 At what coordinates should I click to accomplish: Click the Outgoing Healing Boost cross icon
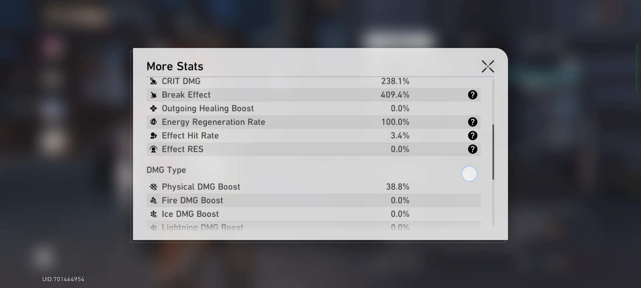pyautogui.click(x=153, y=108)
